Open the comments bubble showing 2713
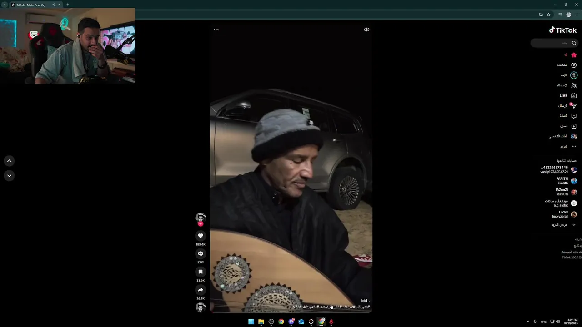 (201, 254)
